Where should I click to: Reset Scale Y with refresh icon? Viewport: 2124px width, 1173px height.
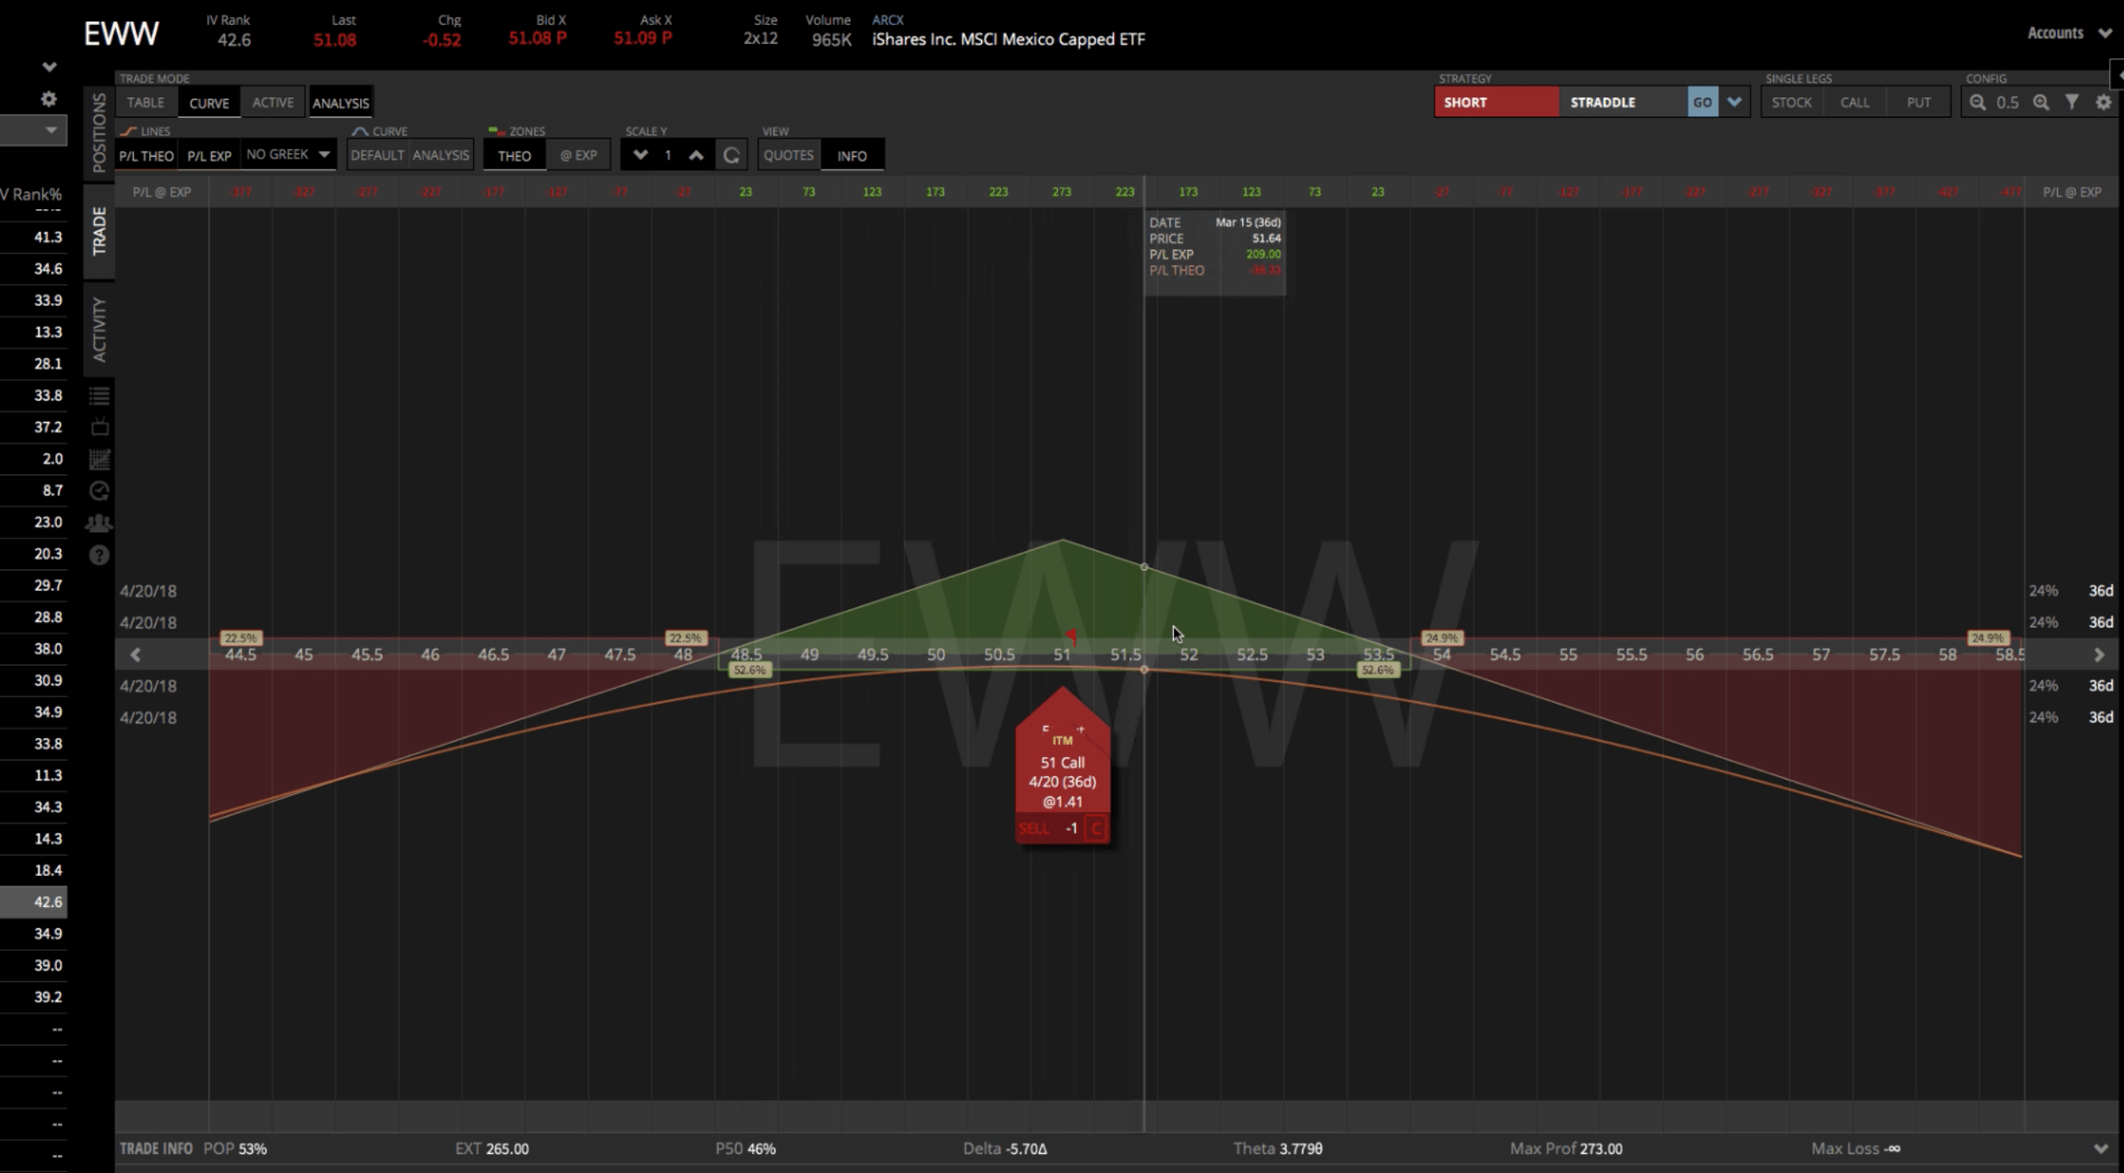[x=731, y=156]
